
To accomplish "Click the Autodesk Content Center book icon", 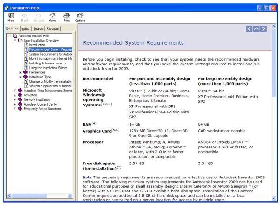I will pyautogui.click(x=20, y=104).
